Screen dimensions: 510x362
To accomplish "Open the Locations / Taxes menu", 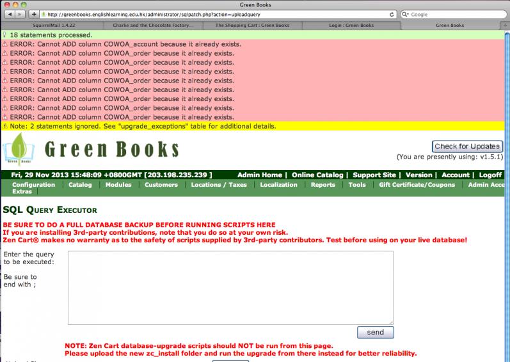I will (x=219, y=185).
